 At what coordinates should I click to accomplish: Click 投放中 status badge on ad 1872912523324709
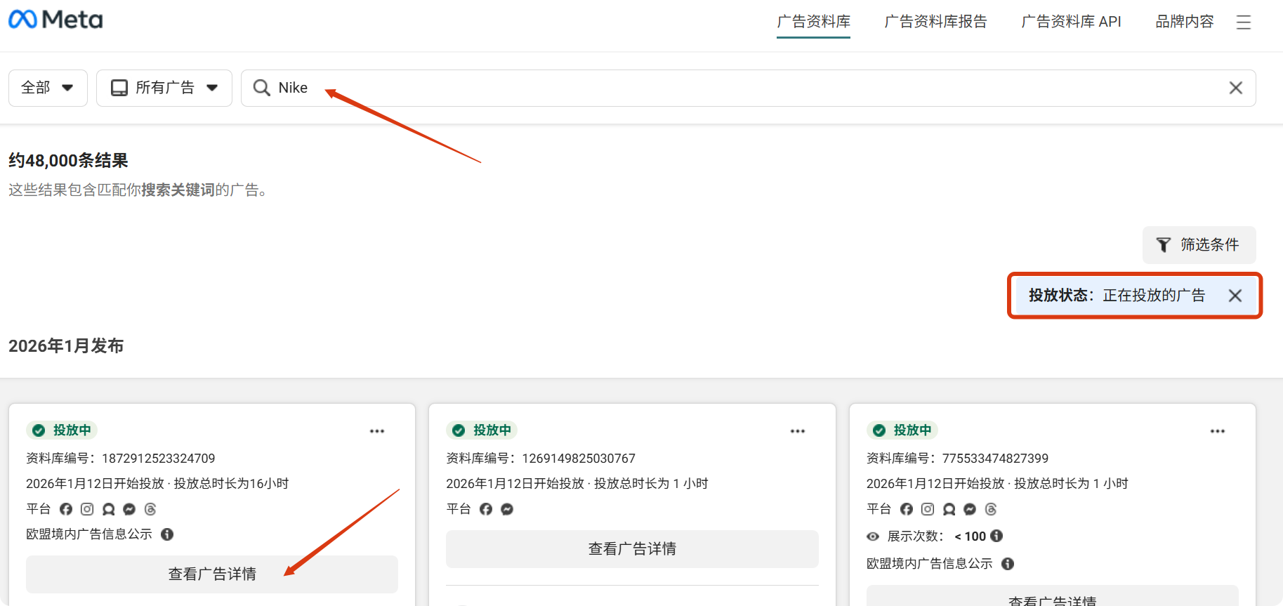[x=62, y=430]
